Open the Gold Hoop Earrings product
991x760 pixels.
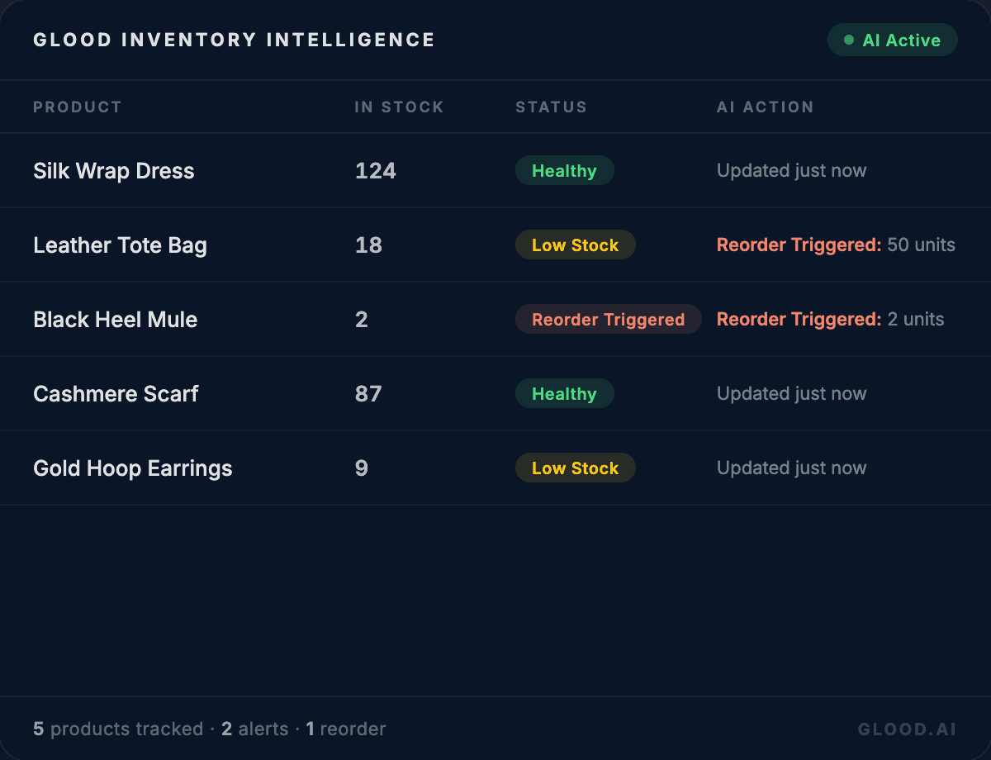(132, 468)
